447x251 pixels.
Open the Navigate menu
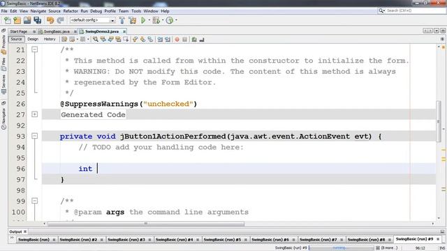click(x=38, y=11)
